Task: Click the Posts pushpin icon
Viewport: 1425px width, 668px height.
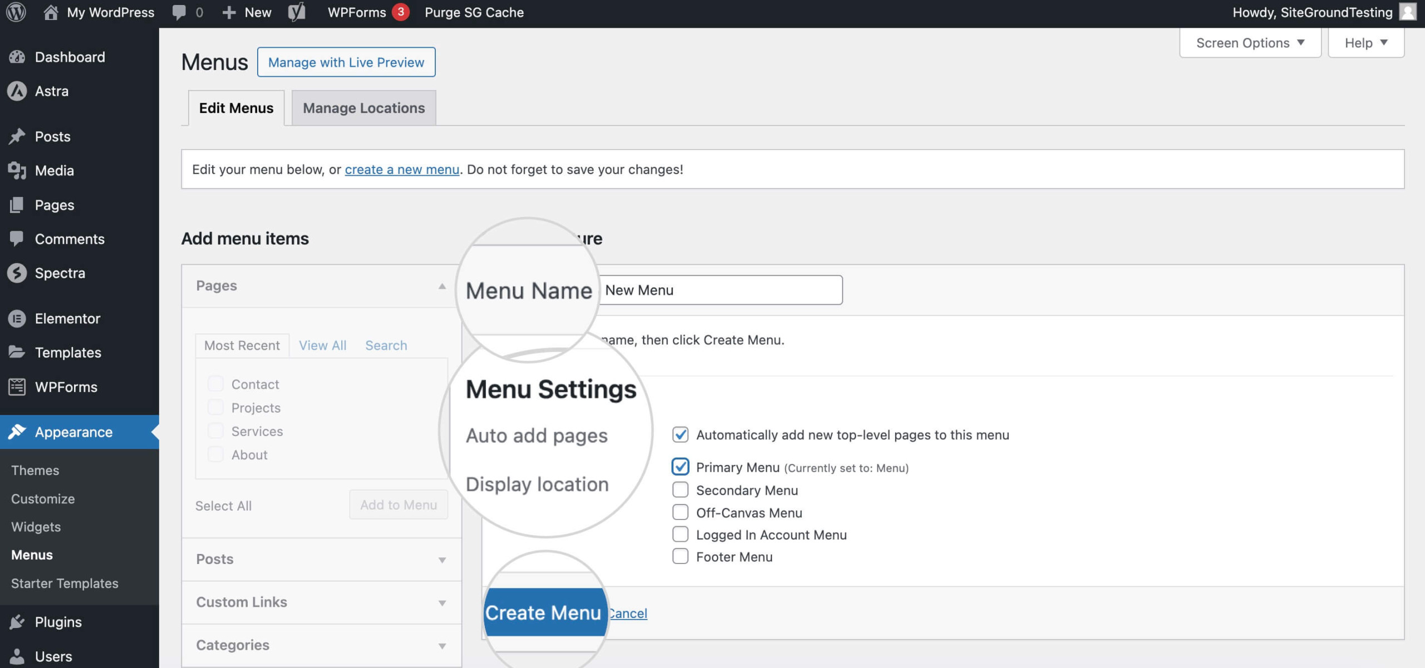Action: click(17, 136)
